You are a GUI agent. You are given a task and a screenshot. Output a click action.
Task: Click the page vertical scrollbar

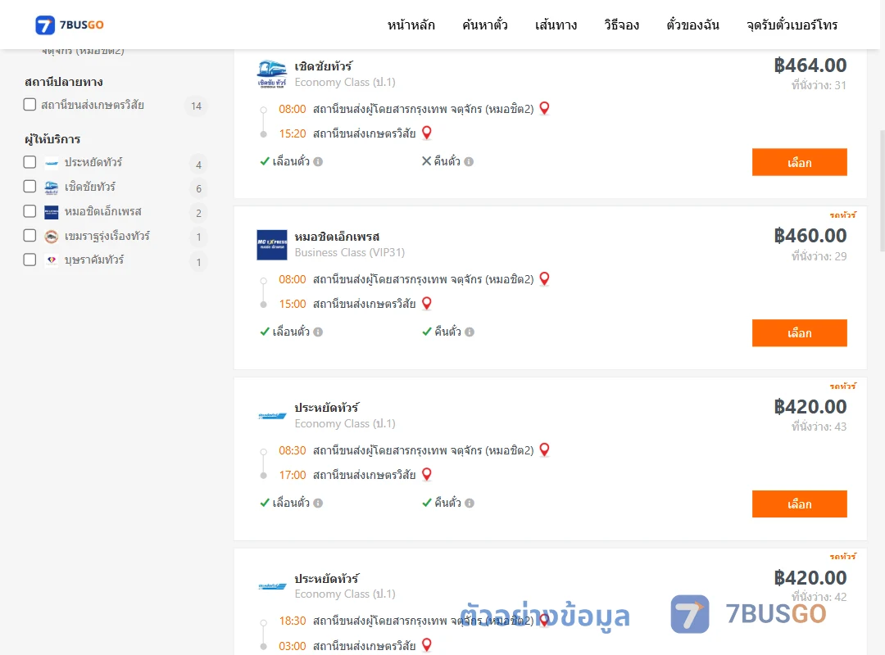pyautogui.click(x=882, y=191)
